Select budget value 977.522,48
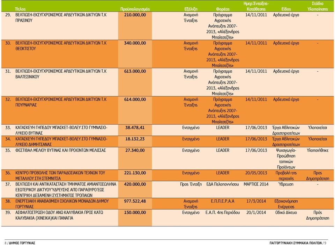Viewport: 335px width, 245px height. click(135, 201)
